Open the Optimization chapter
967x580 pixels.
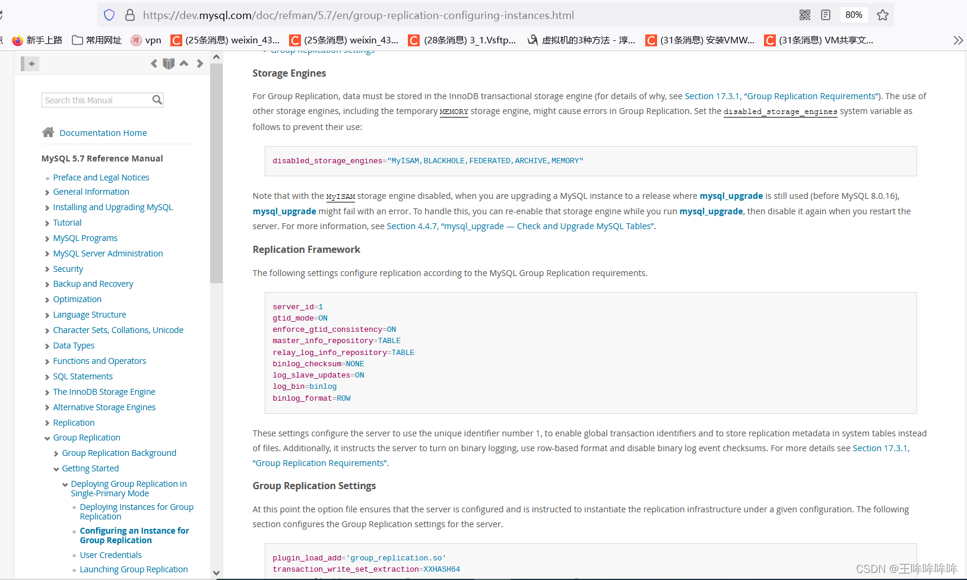pyautogui.click(x=77, y=299)
